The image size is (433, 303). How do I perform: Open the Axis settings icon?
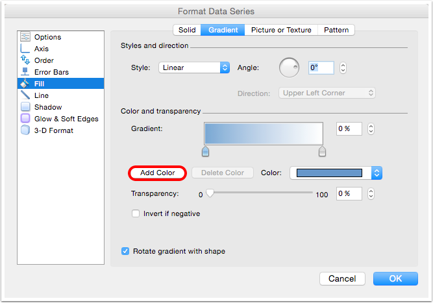click(25, 49)
